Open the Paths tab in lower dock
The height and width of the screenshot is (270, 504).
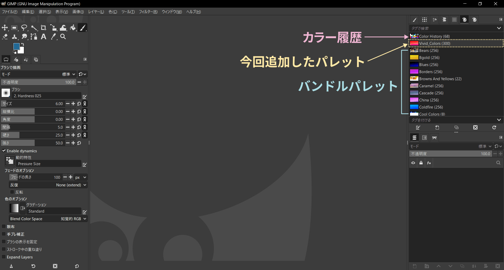pos(434,138)
